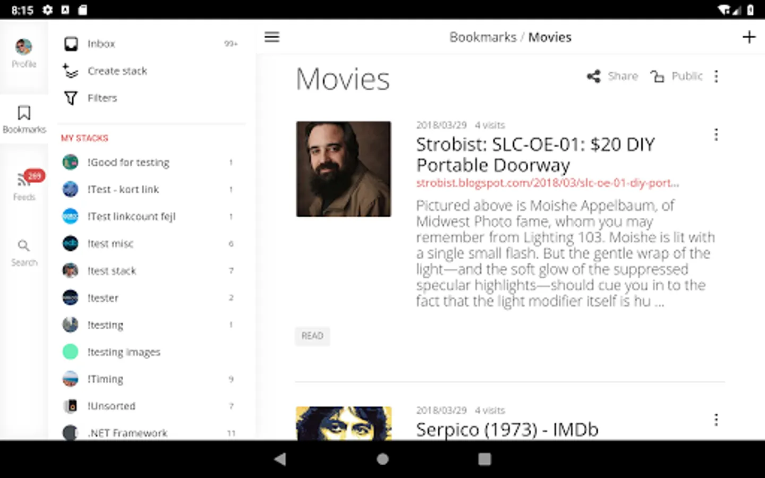Viewport: 765px width, 478px height.
Task: Click the MY STACKS header
Action: 84,138
